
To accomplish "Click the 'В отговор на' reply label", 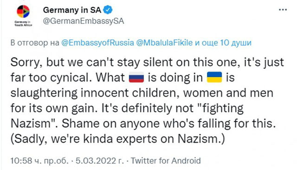I will [35, 43].
